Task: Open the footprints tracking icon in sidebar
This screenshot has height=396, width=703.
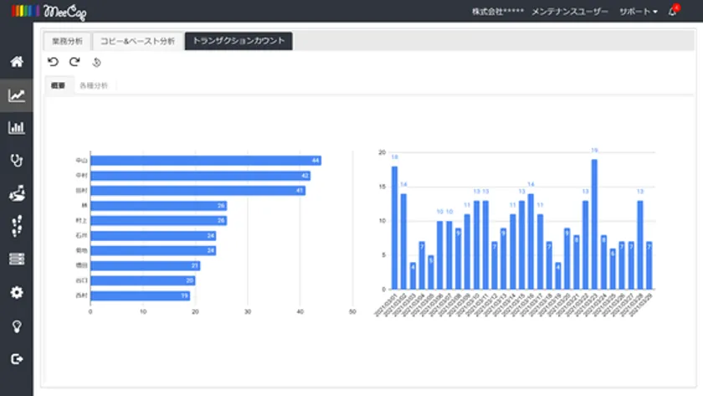Action: 16,227
